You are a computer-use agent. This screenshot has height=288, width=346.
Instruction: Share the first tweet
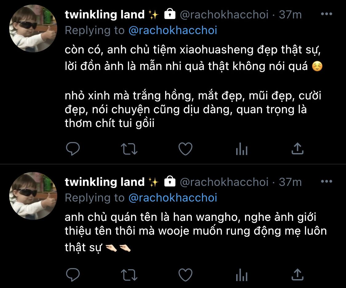pos(297,148)
